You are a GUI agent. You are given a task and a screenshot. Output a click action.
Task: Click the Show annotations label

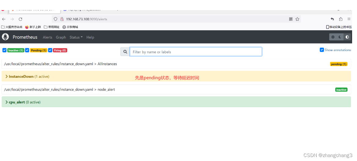338,50
